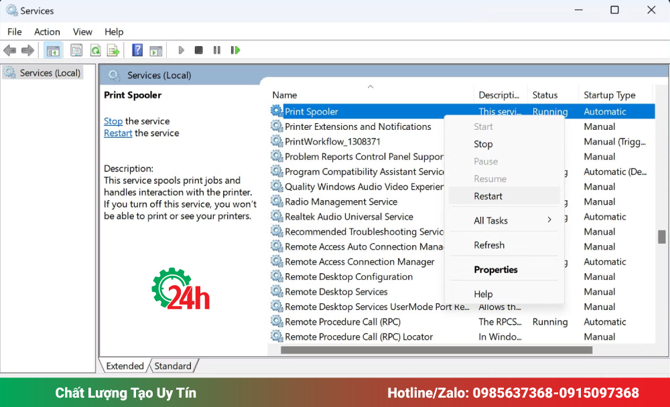Open the File menu
The width and height of the screenshot is (670, 407).
click(x=15, y=31)
